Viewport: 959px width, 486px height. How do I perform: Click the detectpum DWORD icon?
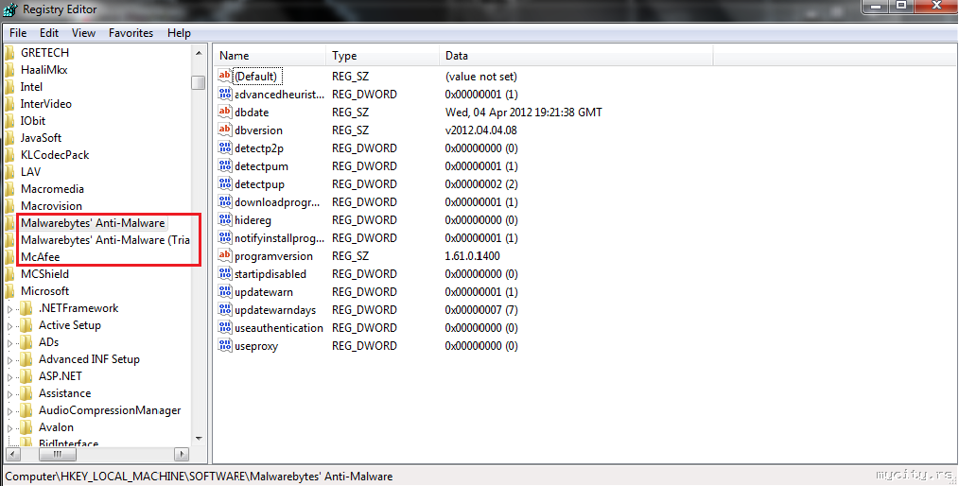coord(224,165)
